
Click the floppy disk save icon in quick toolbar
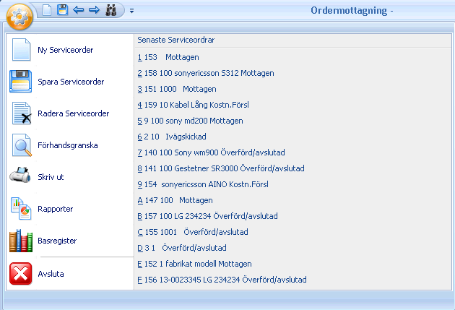[63, 10]
